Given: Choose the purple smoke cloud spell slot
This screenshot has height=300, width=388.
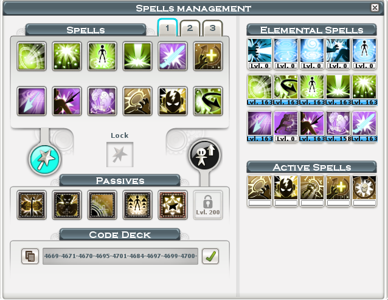Looking at the screenshot, I should 102,101.
